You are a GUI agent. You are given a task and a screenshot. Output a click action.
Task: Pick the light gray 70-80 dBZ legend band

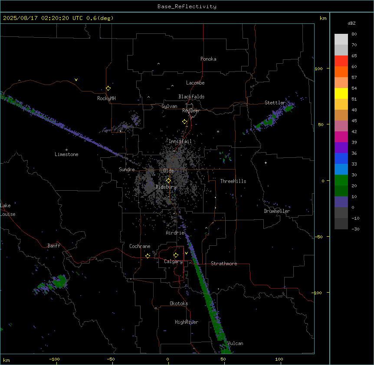[341, 39]
